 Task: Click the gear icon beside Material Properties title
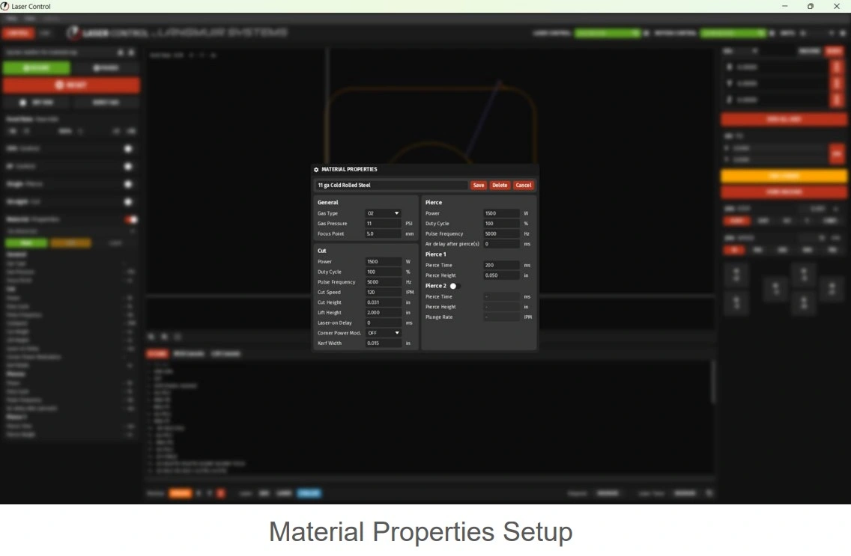click(x=316, y=170)
